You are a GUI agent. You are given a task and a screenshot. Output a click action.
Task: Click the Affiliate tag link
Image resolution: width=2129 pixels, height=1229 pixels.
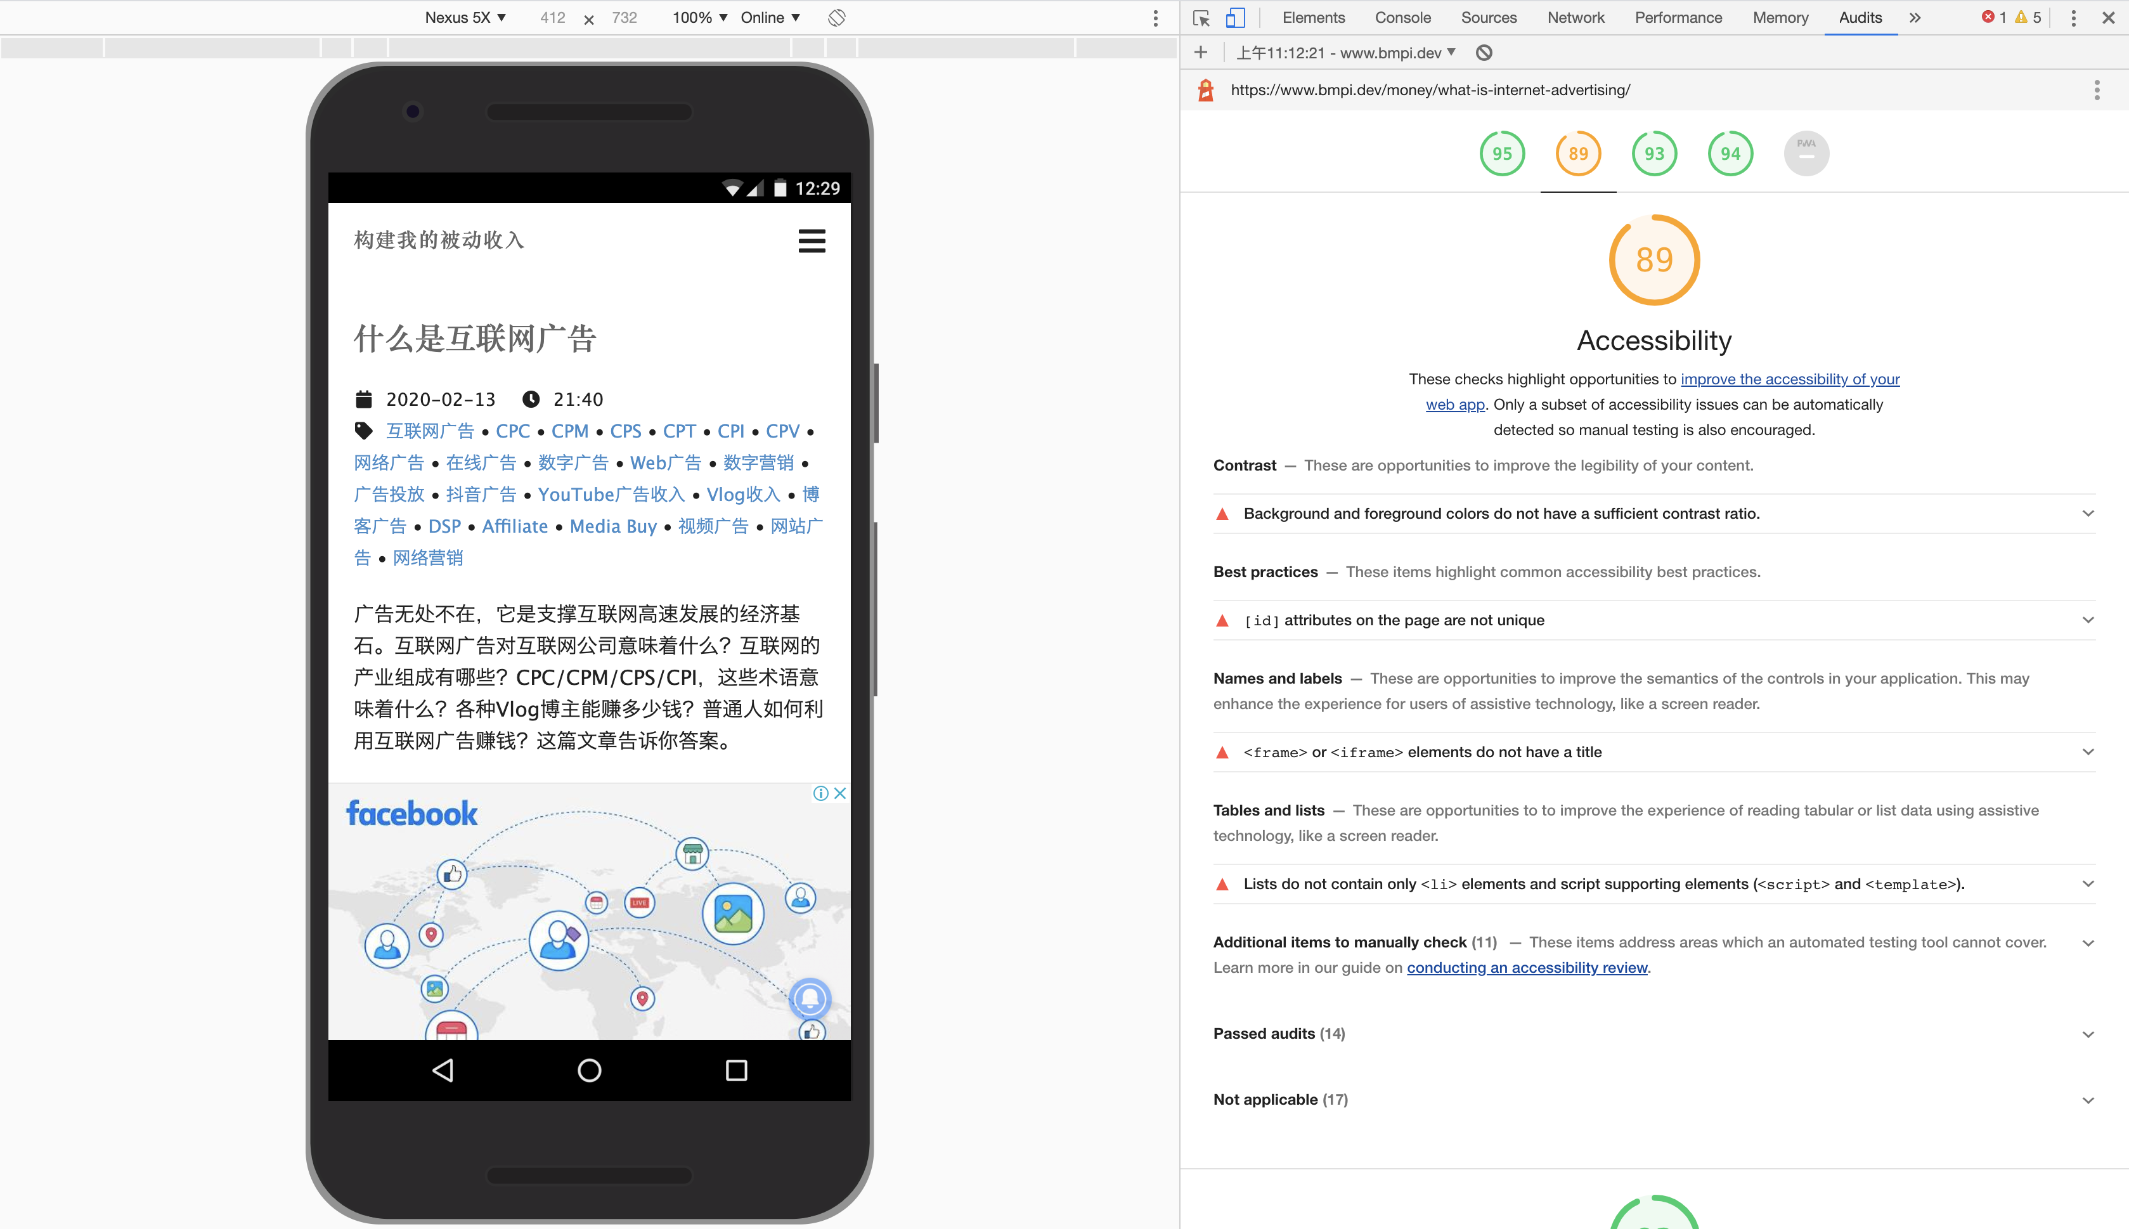515,527
